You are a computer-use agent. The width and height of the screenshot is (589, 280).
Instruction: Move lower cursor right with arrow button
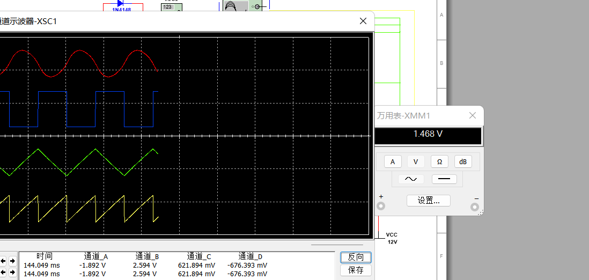coord(12,272)
